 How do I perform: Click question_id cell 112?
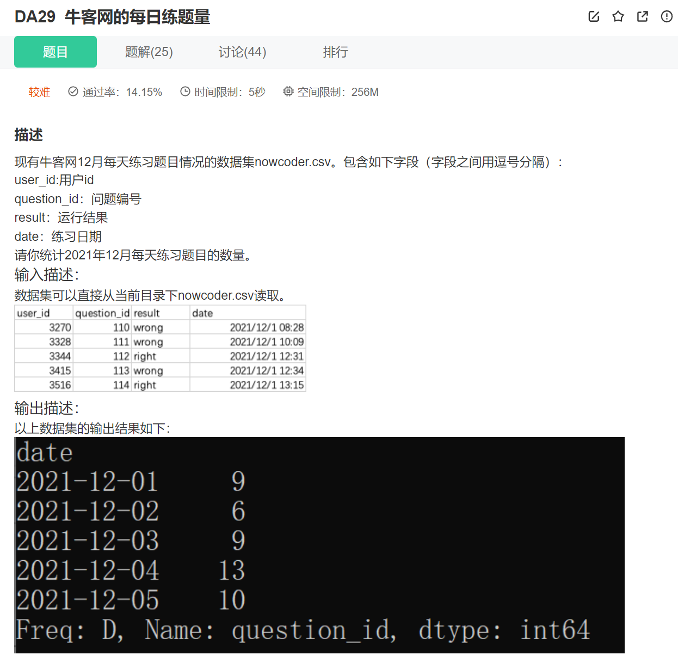pyautogui.click(x=102, y=356)
